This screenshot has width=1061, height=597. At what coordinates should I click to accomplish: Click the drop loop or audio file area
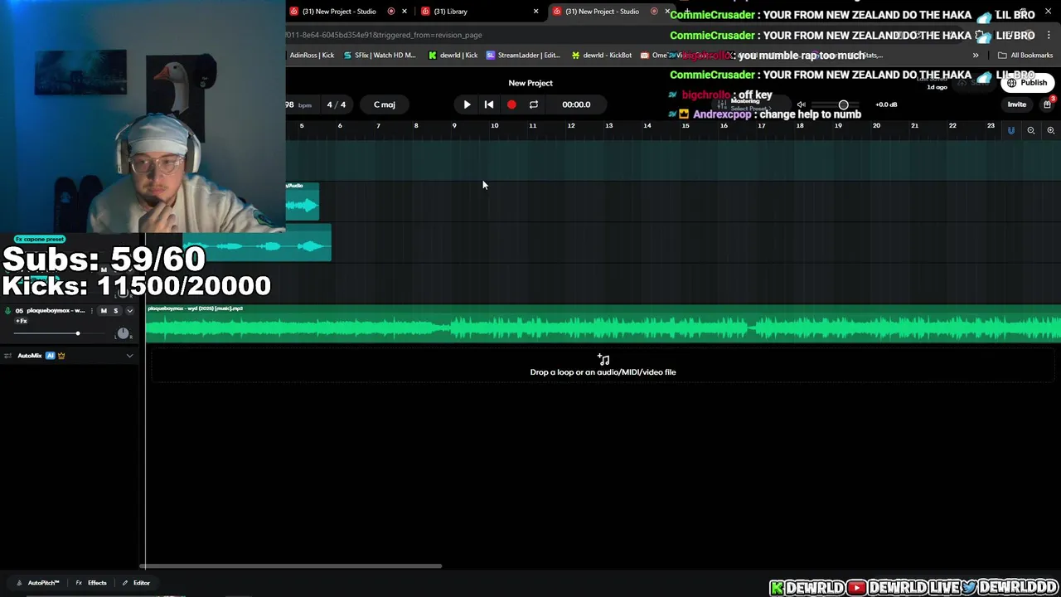(x=603, y=366)
